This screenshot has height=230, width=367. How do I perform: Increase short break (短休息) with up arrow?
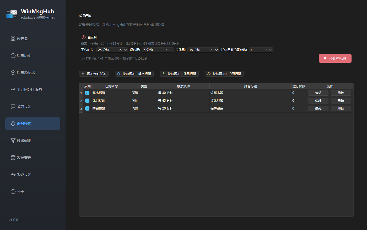166,50
